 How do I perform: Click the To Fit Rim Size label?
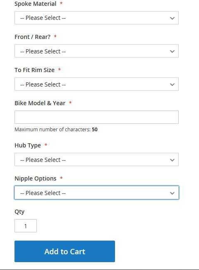tap(35, 70)
